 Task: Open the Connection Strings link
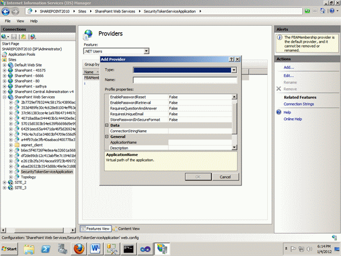point(298,104)
